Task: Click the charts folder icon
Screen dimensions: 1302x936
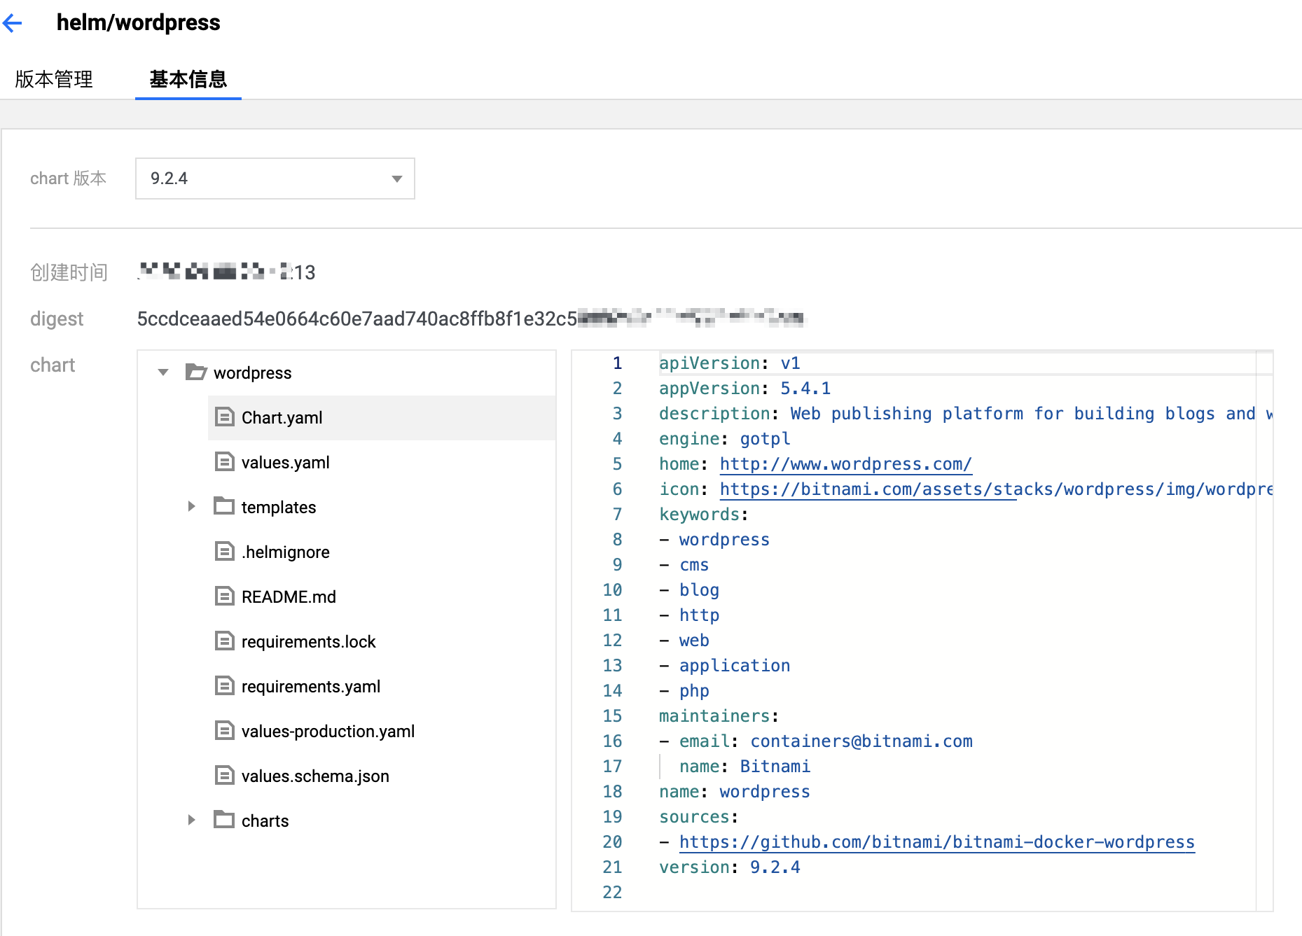Action: [x=224, y=819]
